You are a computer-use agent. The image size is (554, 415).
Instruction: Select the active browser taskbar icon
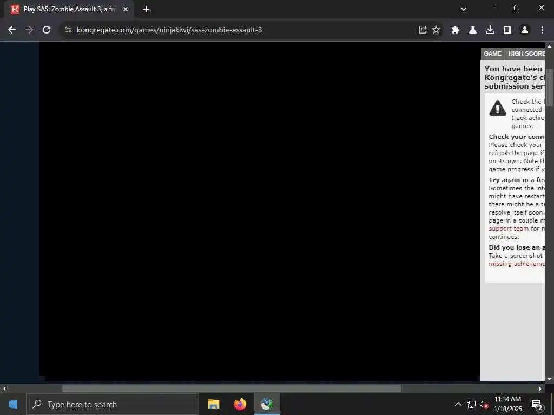[267, 404]
